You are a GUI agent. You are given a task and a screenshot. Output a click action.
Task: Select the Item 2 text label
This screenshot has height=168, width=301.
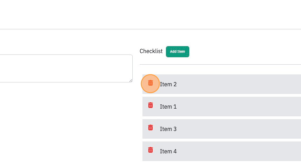pyautogui.click(x=168, y=84)
